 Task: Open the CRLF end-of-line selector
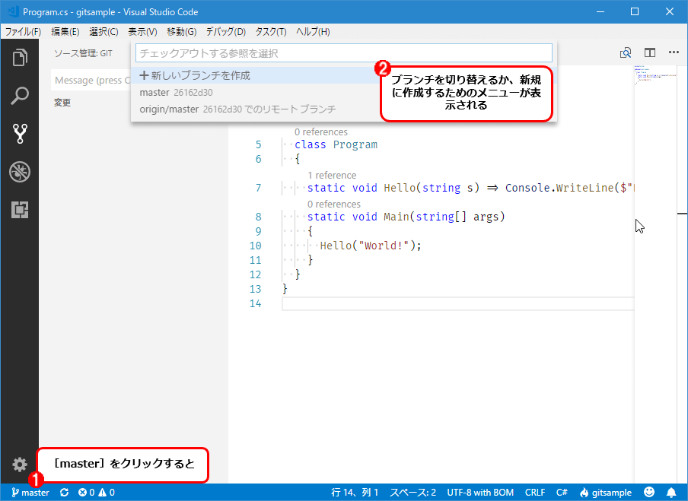535,492
